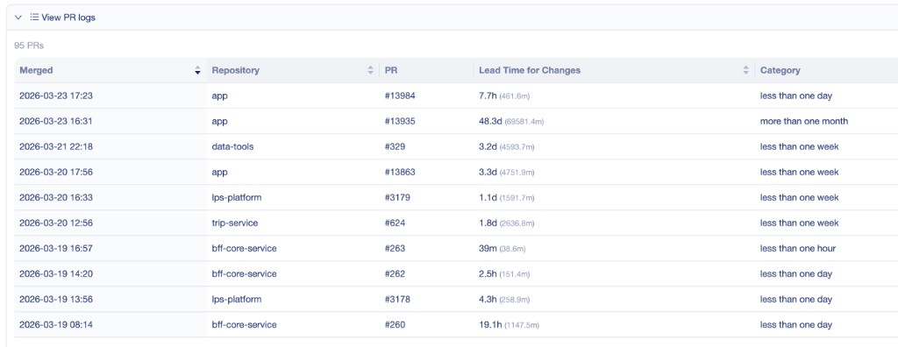
Task: Select merged date 2026-03-20 12:56
Action: [56, 223]
